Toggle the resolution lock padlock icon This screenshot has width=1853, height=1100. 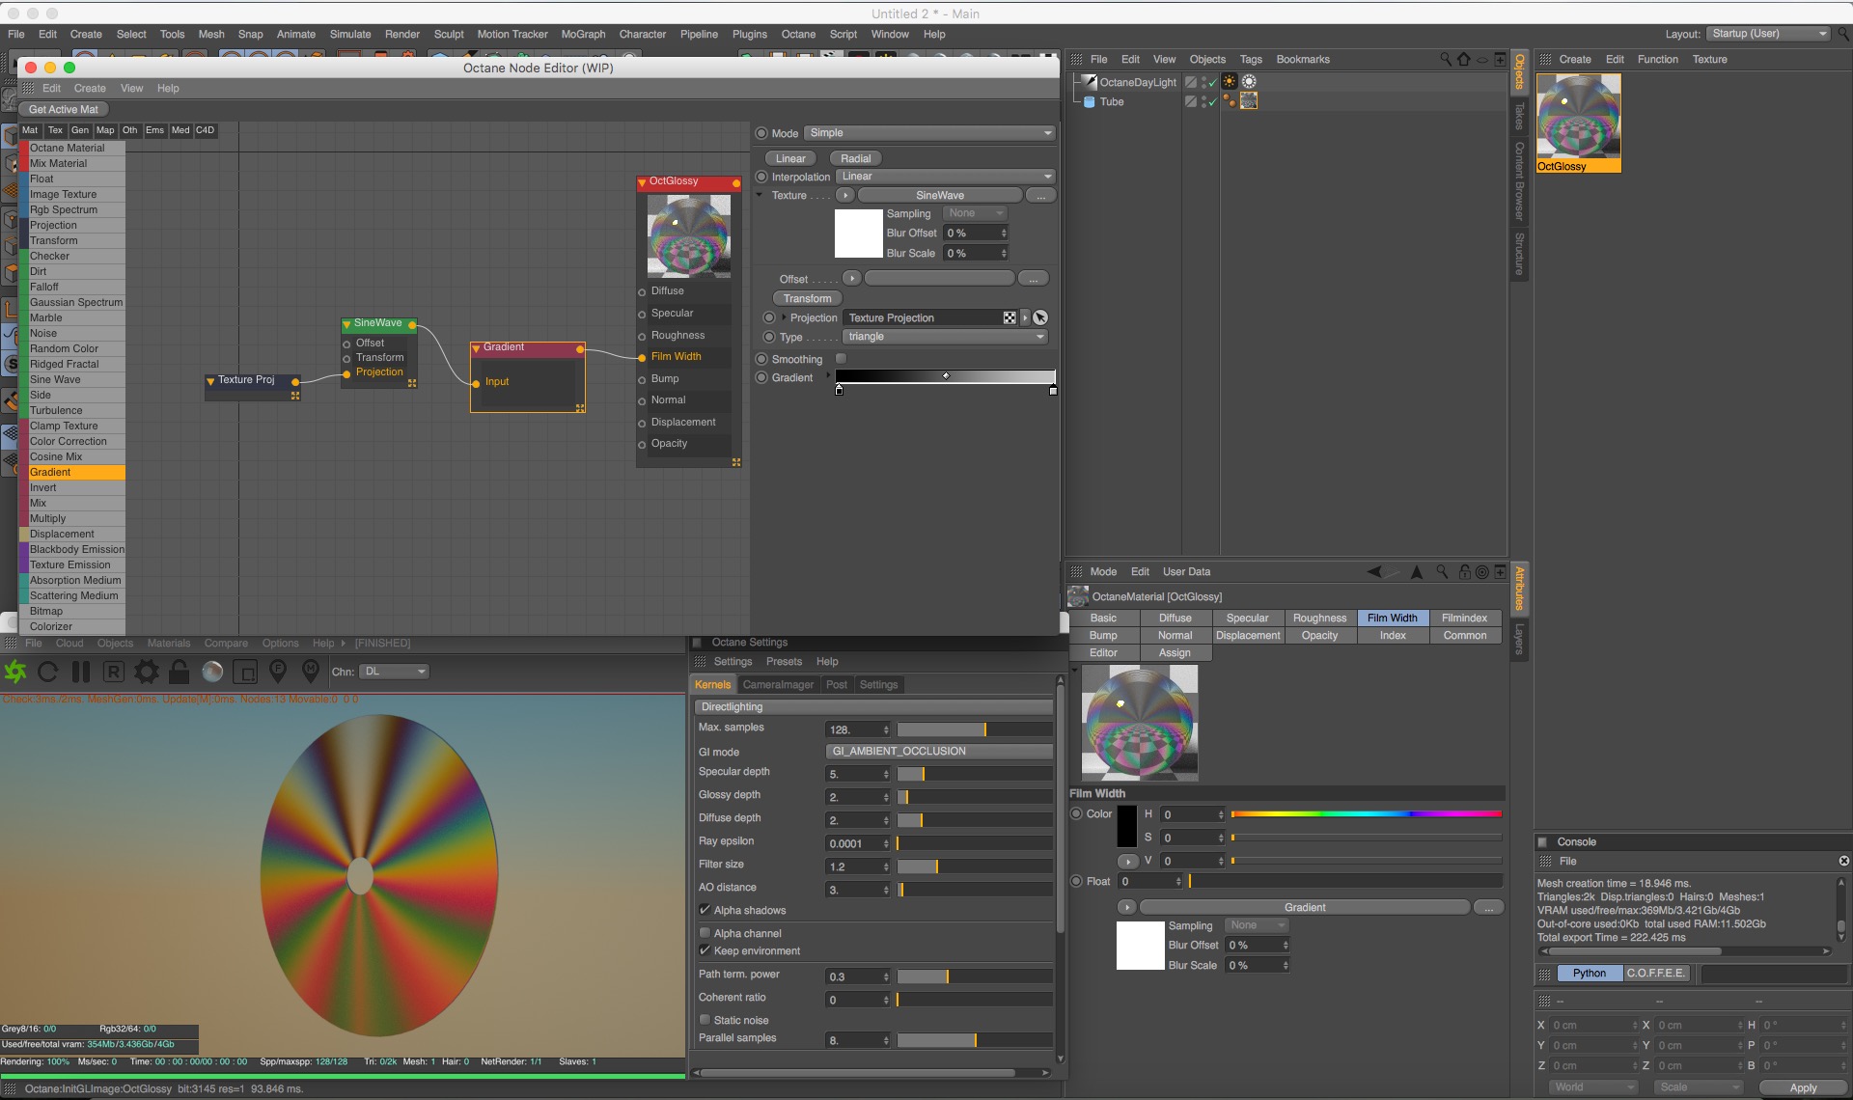tap(180, 672)
